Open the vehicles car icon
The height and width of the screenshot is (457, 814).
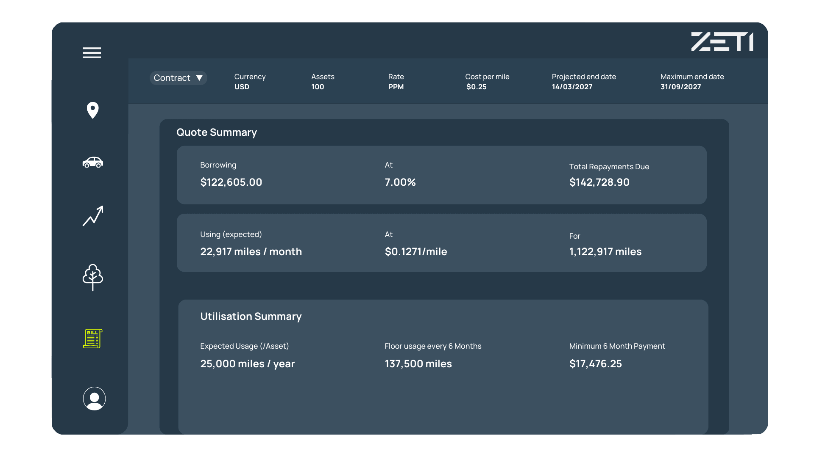92,162
